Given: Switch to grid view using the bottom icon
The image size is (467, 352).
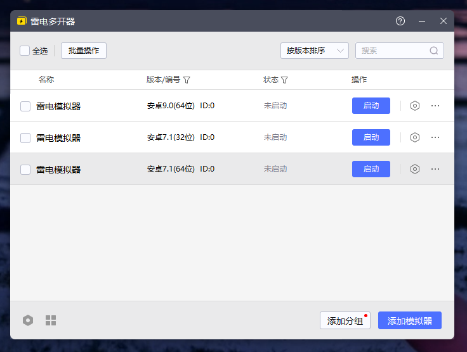Looking at the screenshot, I should [x=51, y=320].
